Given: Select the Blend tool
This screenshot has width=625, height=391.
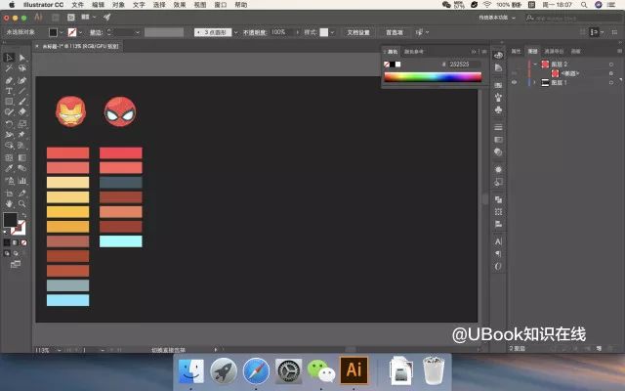Looking at the screenshot, I should coord(22,168).
